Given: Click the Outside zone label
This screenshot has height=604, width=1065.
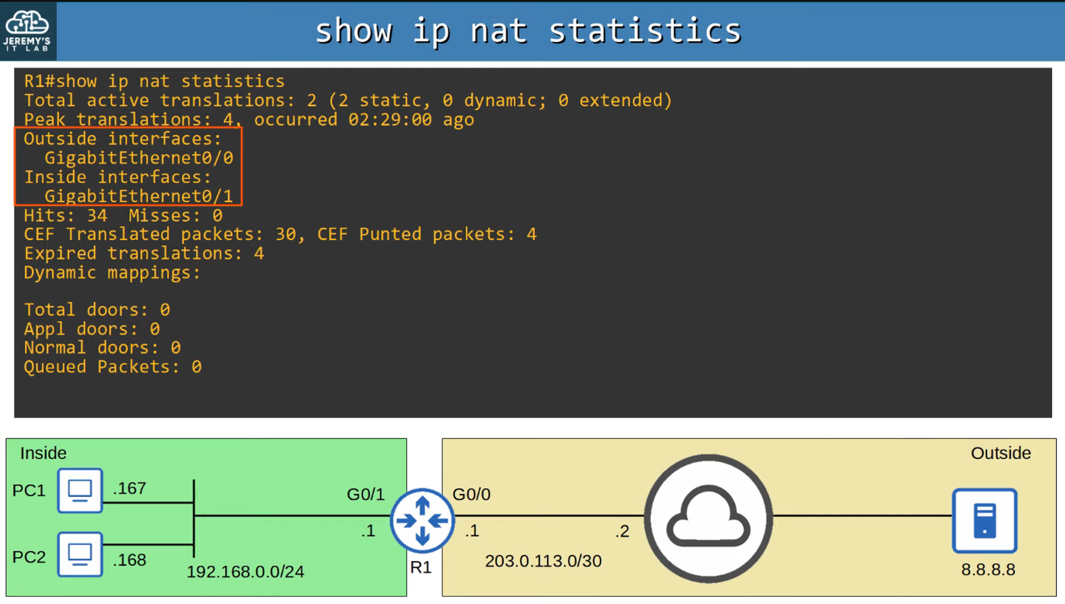Looking at the screenshot, I should point(1001,453).
